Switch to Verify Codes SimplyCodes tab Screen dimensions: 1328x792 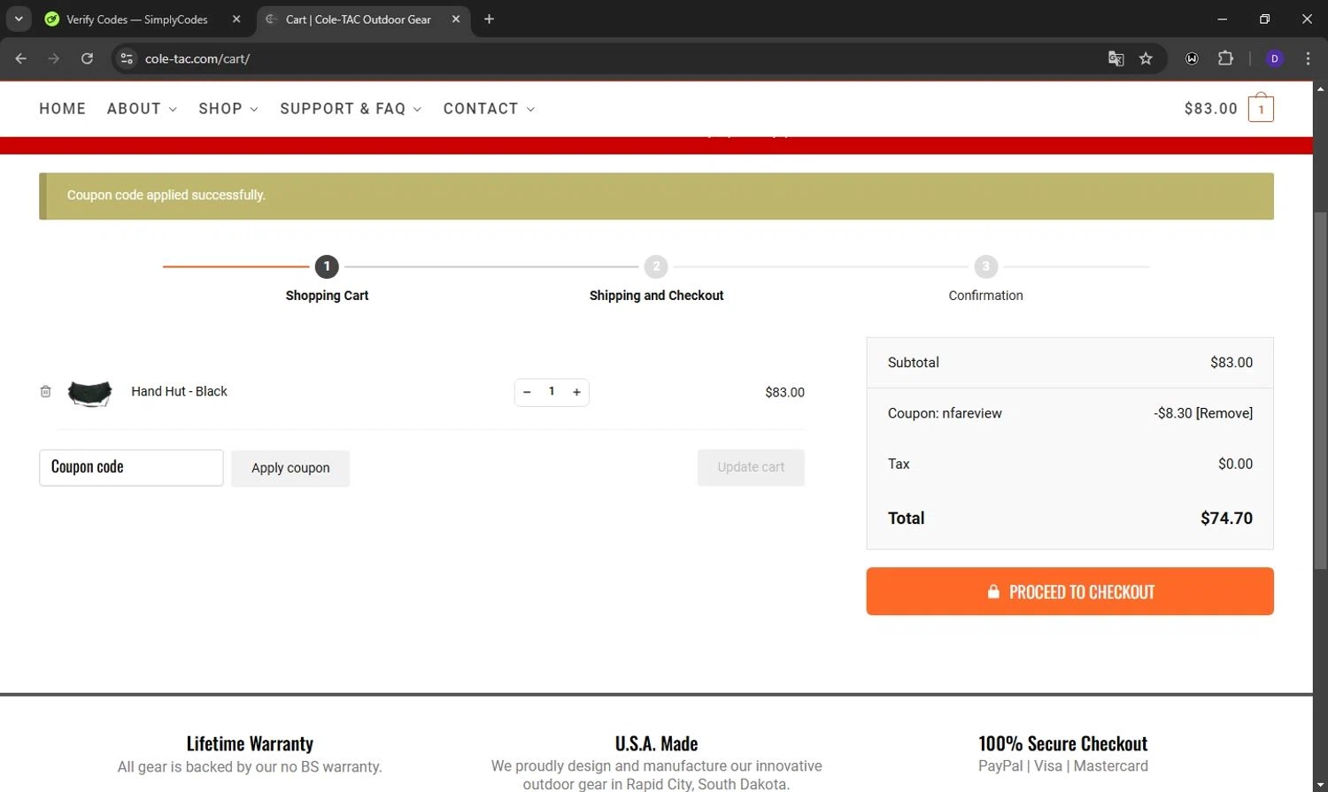(137, 19)
